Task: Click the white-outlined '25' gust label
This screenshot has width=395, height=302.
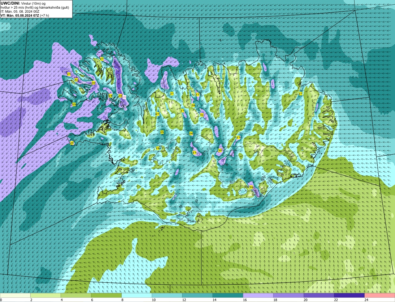Action: click(124, 97)
